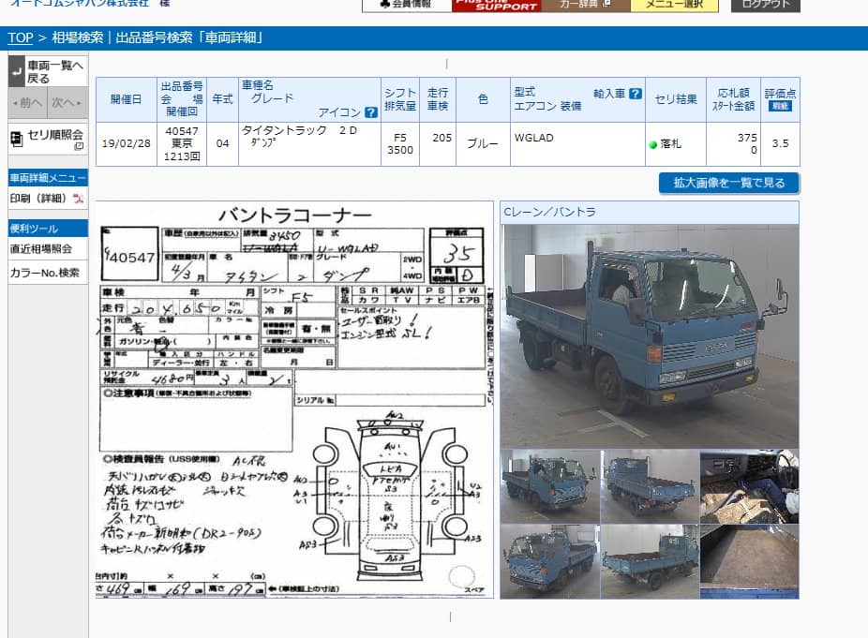The height and width of the screenshot is (638, 868).
Task: Click the external window icon under セリ順照会
Action: [79, 146]
